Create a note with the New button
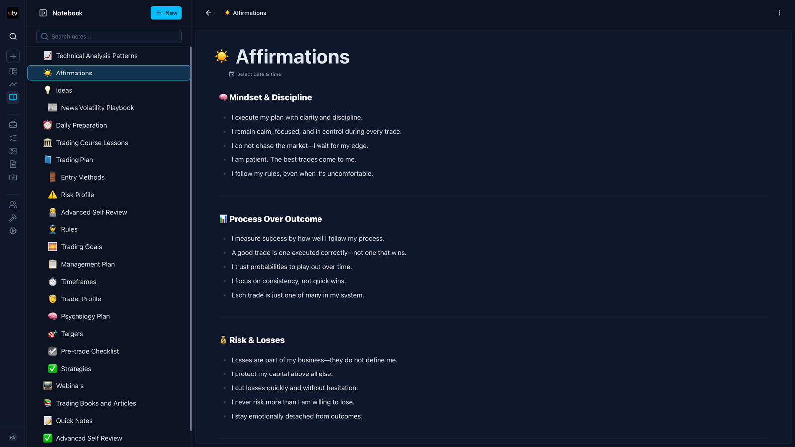This screenshot has height=447, width=795. (x=166, y=13)
